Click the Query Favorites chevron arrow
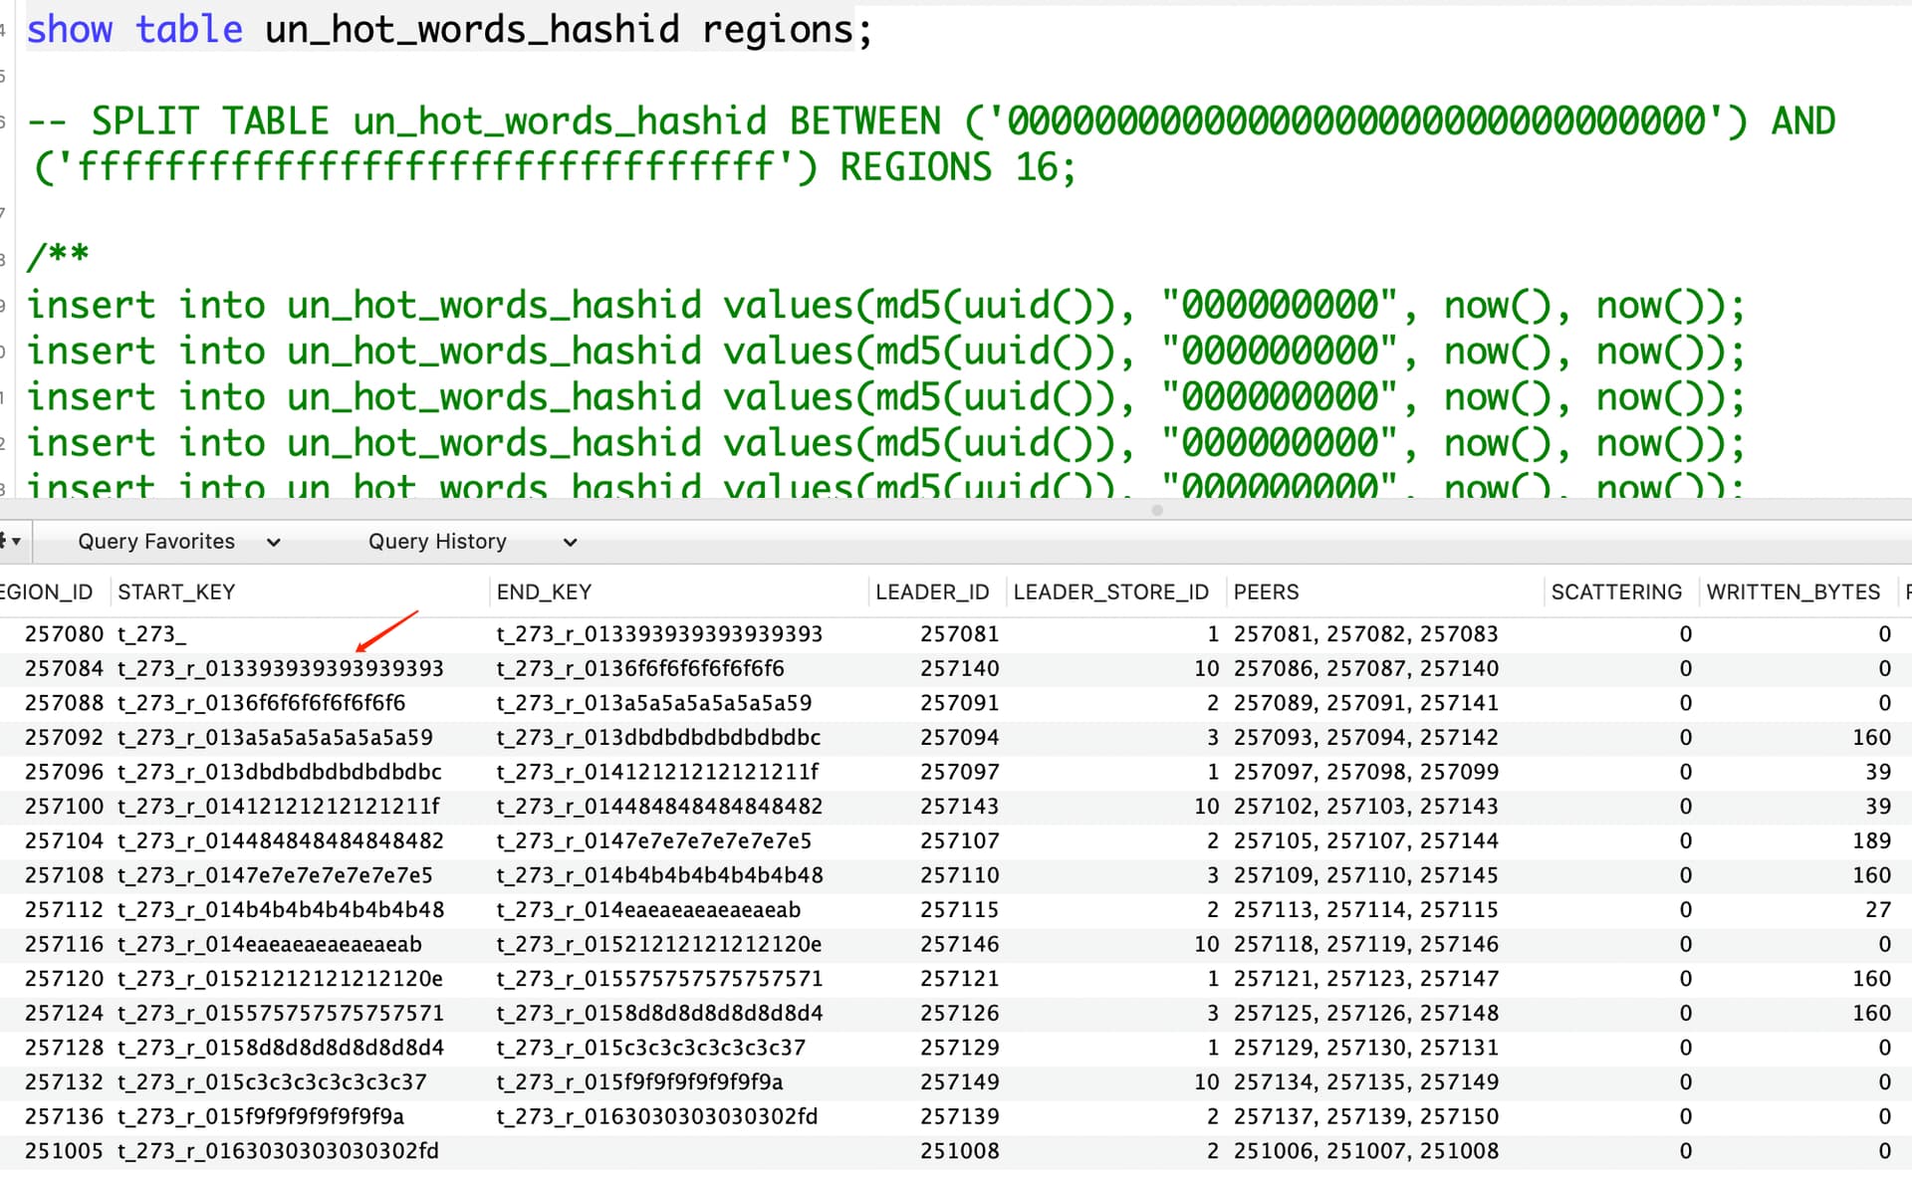 point(274,543)
